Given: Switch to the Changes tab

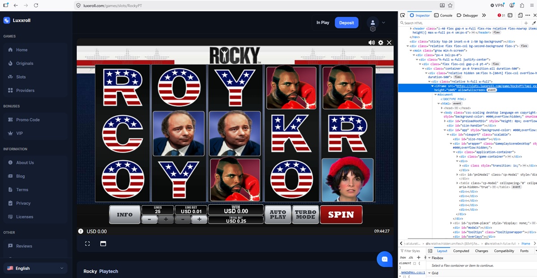Looking at the screenshot, I should 482,251.
